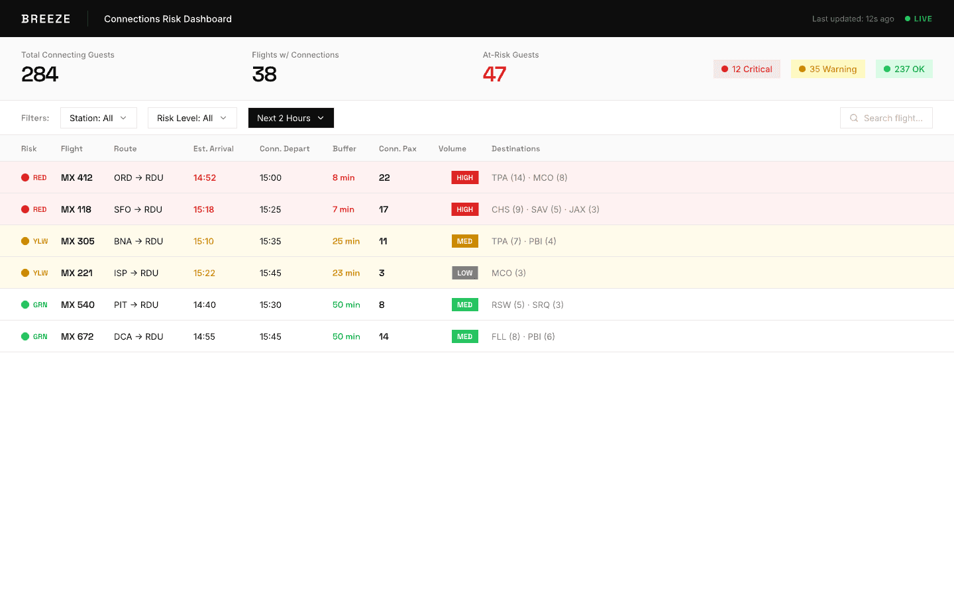This screenshot has width=954, height=596.
Task: Click destinations RSW (5) · SRQ (3)
Action: click(527, 305)
